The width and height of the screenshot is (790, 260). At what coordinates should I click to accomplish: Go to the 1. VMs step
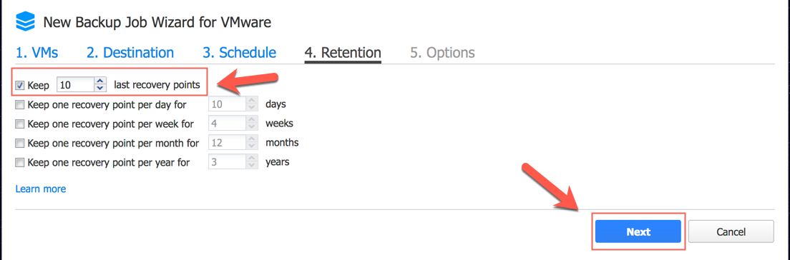click(36, 53)
